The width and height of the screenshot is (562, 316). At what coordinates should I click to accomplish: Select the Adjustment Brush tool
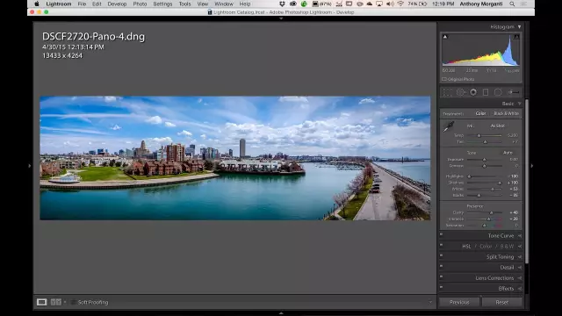(513, 92)
